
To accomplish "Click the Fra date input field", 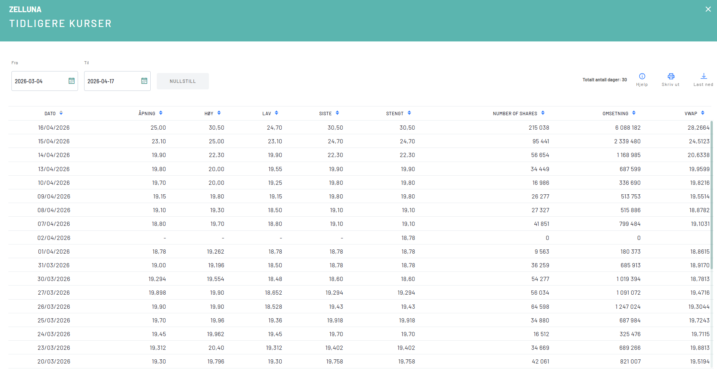I will point(38,81).
